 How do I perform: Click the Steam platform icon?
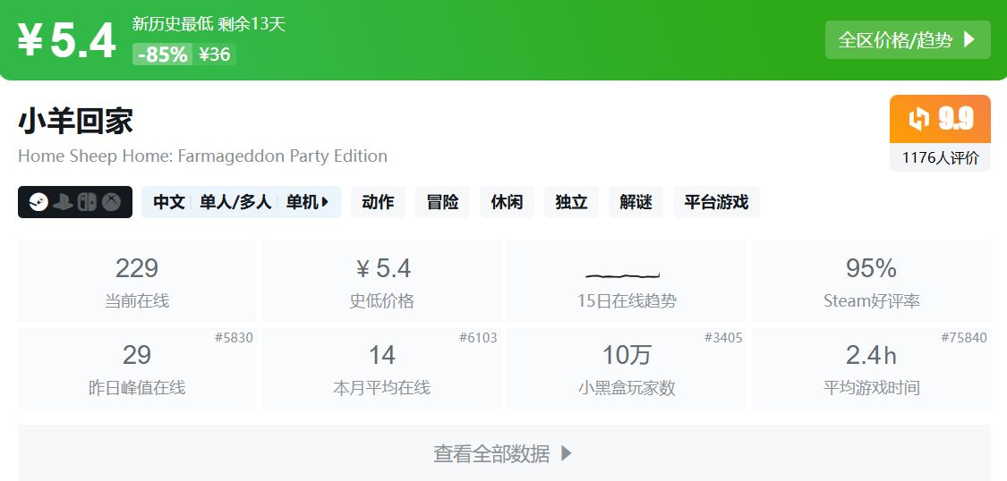click(x=38, y=202)
